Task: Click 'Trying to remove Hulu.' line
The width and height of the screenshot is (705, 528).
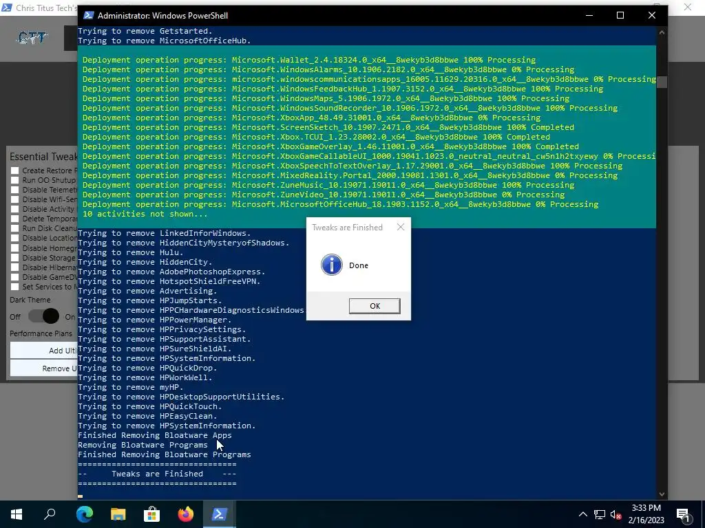Action: [x=130, y=252]
